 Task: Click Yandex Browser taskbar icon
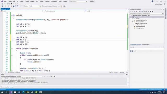15,92
